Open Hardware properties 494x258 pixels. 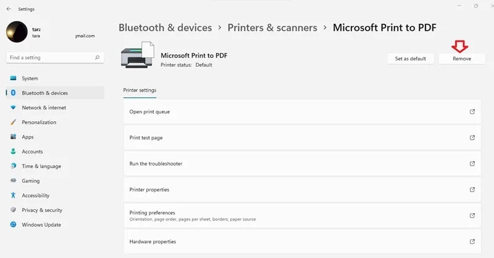point(302,241)
